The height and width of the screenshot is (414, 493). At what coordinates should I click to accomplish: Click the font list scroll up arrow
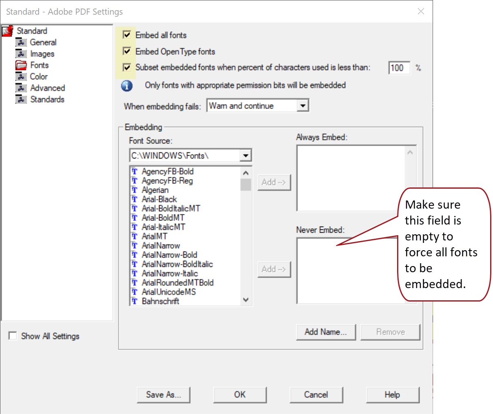tap(246, 172)
